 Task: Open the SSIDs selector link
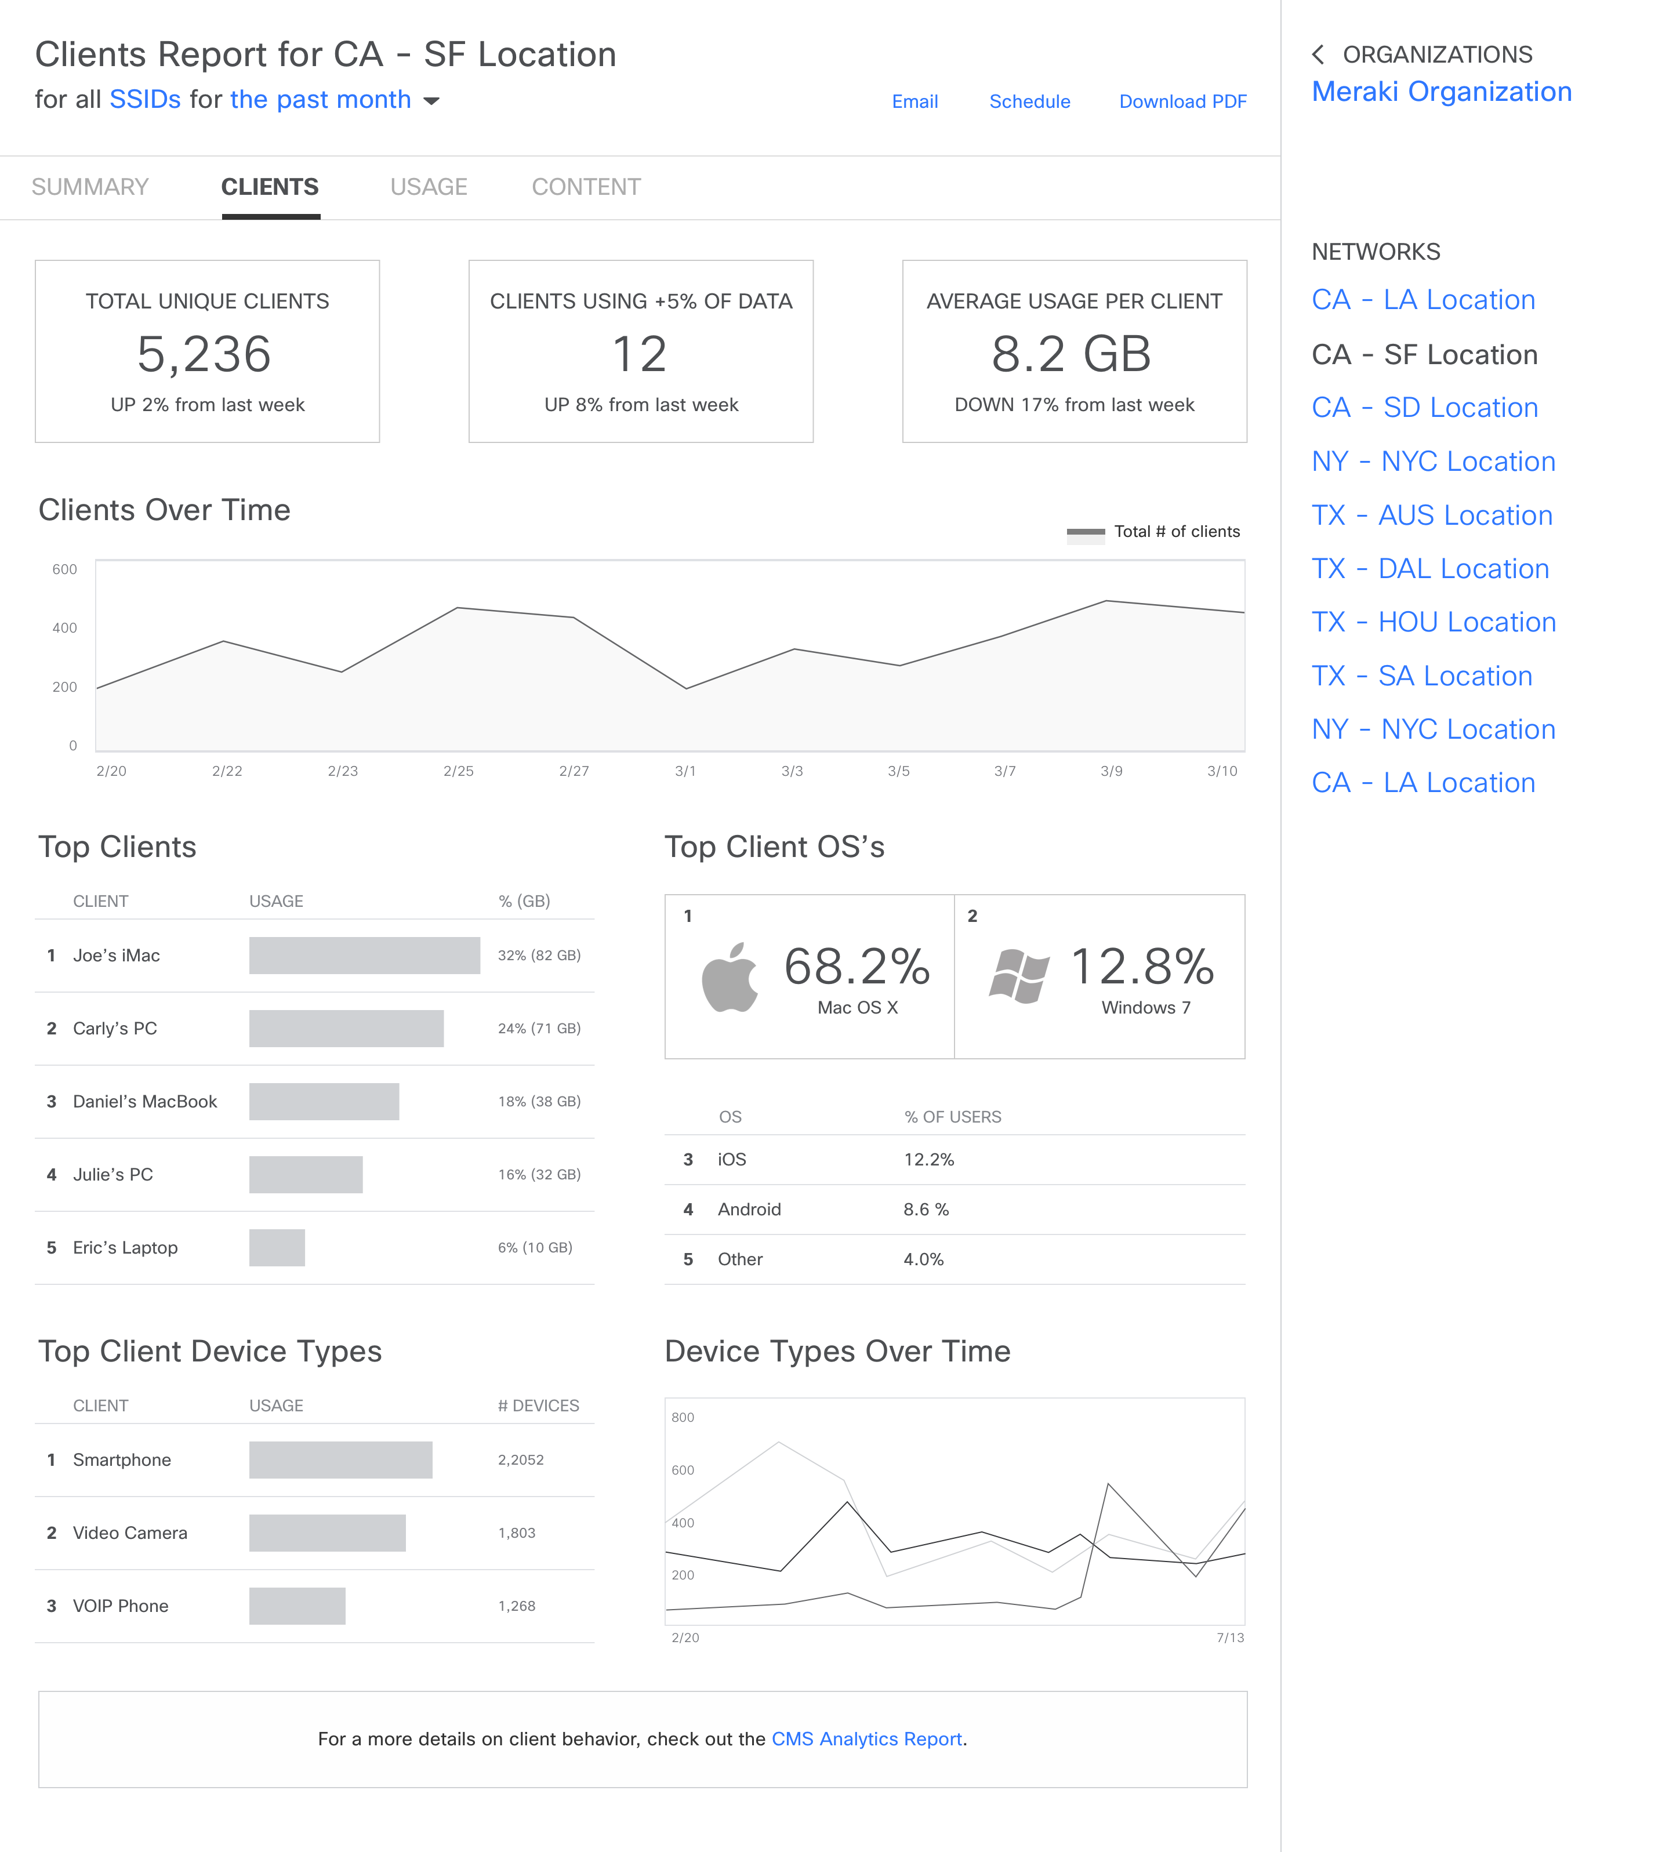[145, 100]
